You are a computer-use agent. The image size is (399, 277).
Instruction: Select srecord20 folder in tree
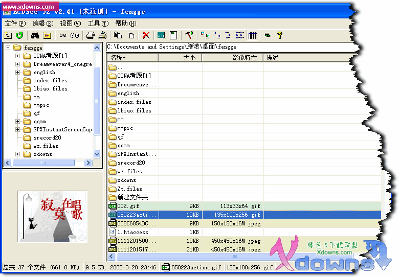tap(48, 138)
